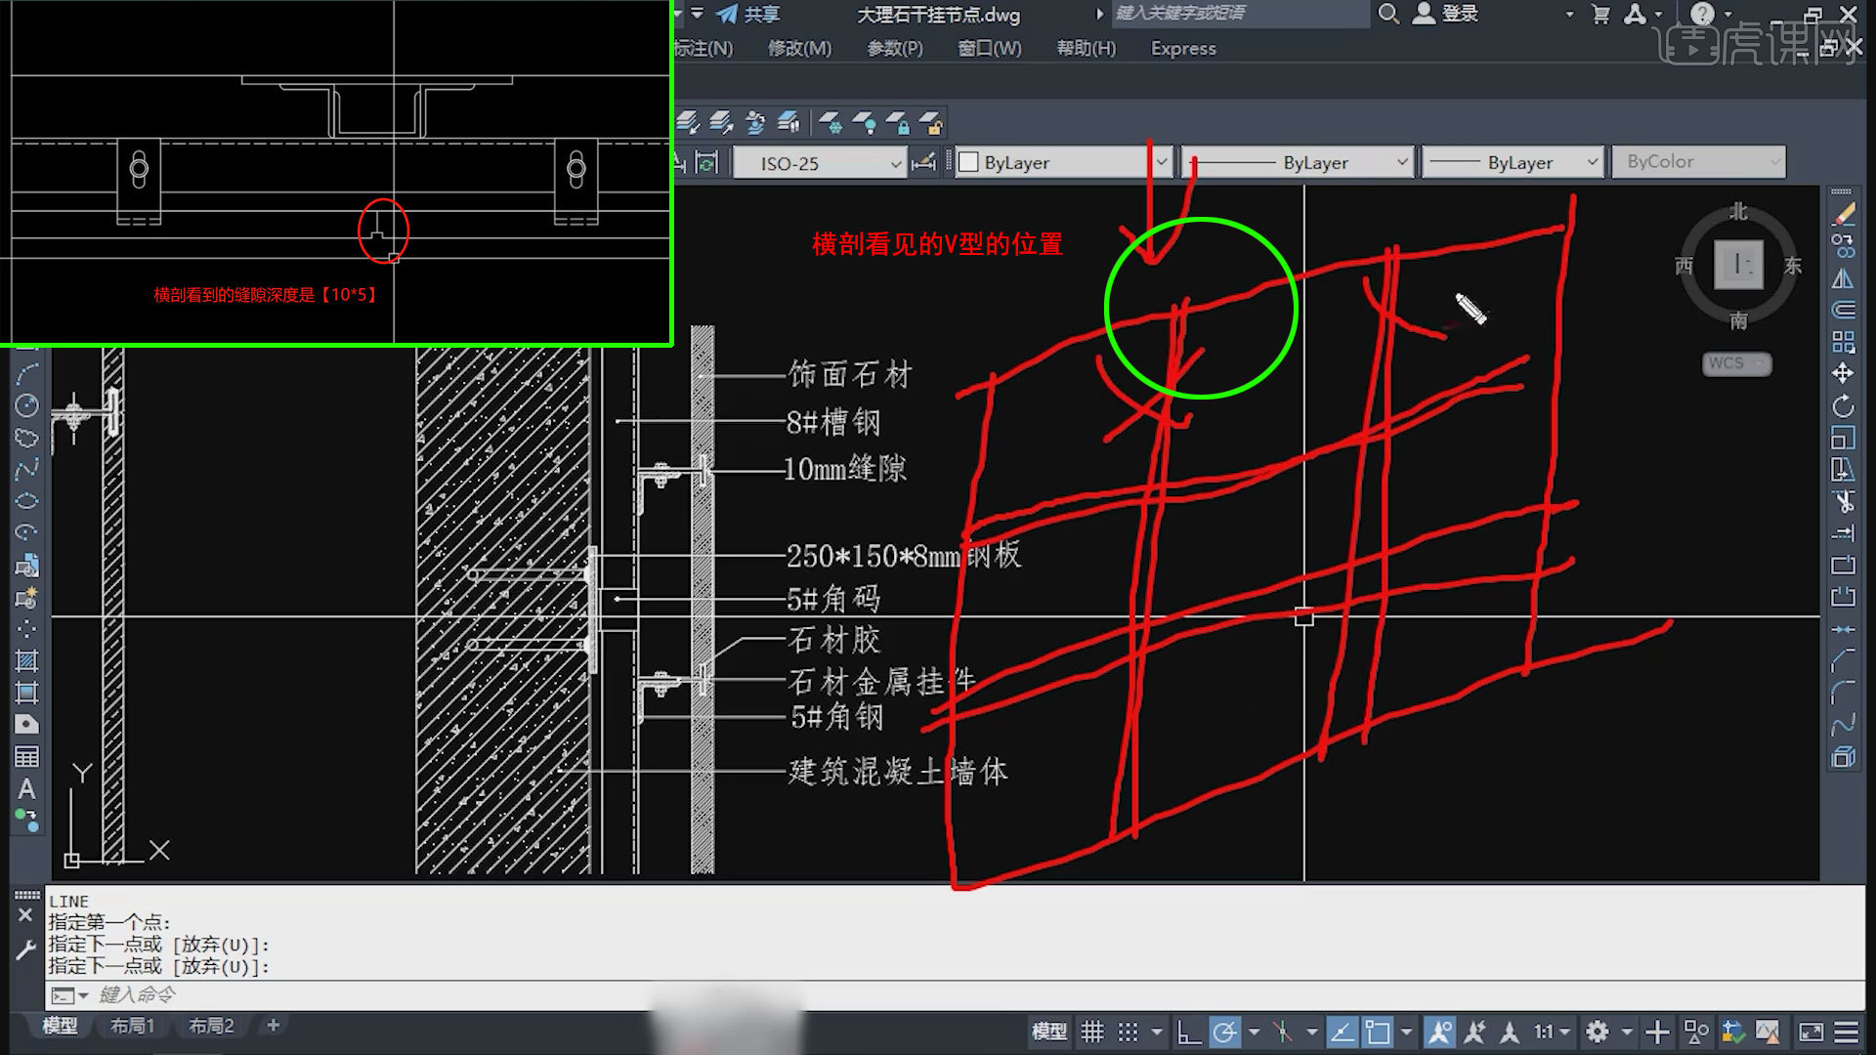Open the ByColor plot style dropdown
The image size is (1876, 1055).
(x=1699, y=162)
